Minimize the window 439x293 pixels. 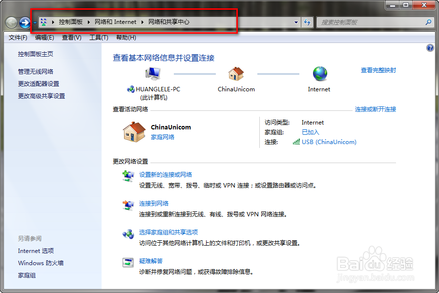(393, 5)
